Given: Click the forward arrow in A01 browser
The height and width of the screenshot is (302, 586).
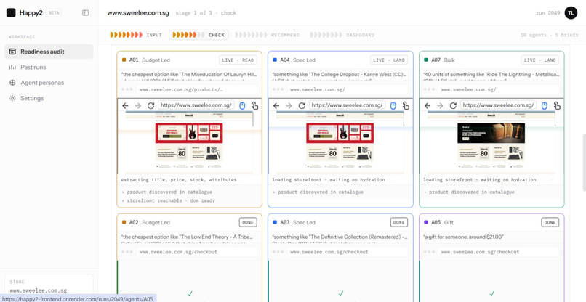Looking at the screenshot, I should coord(138,106).
